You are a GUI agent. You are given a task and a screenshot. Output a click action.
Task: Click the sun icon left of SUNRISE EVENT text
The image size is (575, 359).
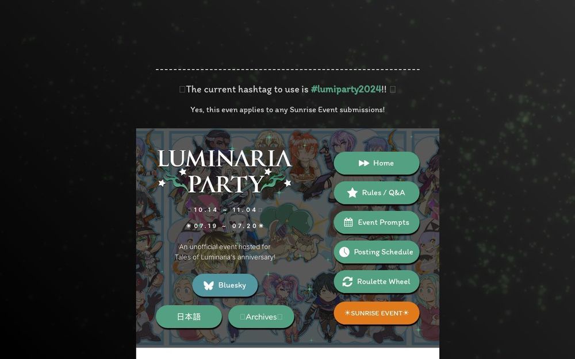[348, 313]
